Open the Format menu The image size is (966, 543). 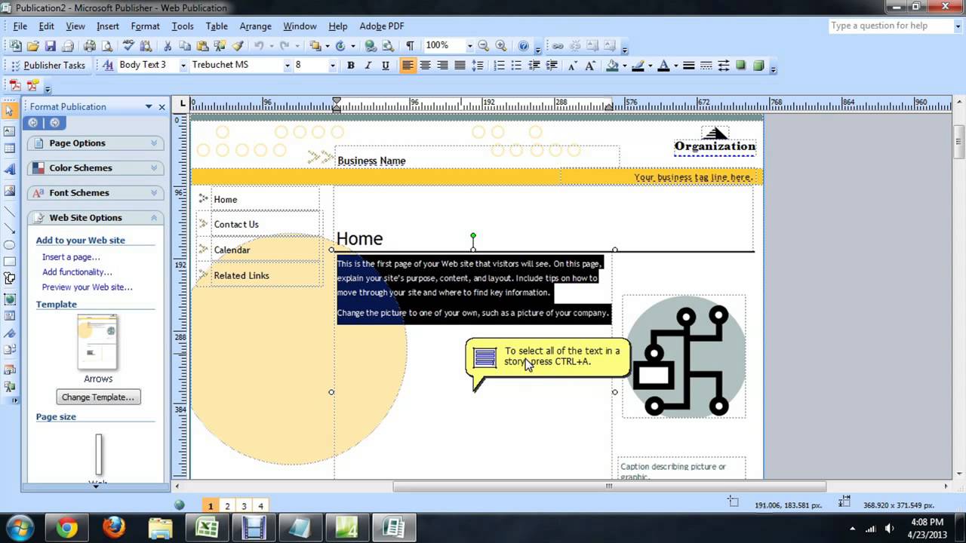point(145,26)
